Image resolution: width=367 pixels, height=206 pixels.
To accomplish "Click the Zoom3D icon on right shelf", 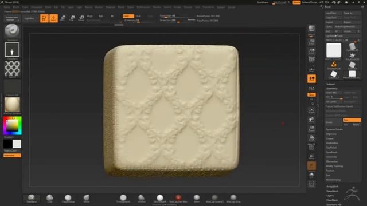I will 311,129.
